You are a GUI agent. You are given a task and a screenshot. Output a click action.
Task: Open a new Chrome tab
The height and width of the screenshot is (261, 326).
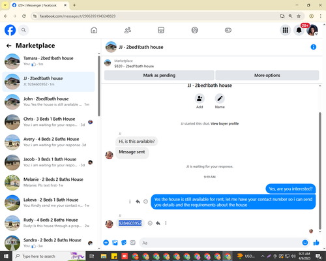pyautogui.click(x=74, y=5)
